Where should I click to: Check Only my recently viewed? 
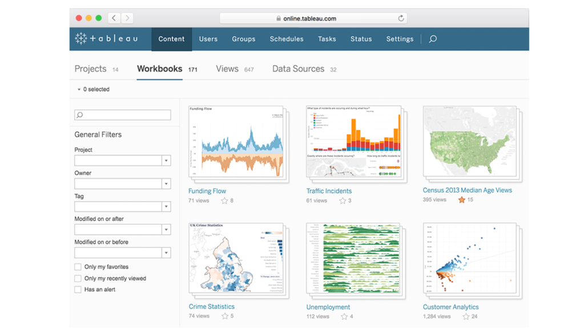pyautogui.click(x=77, y=278)
